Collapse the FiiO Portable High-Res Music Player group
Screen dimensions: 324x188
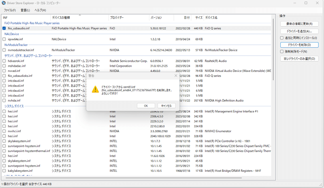tap(32, 23)
